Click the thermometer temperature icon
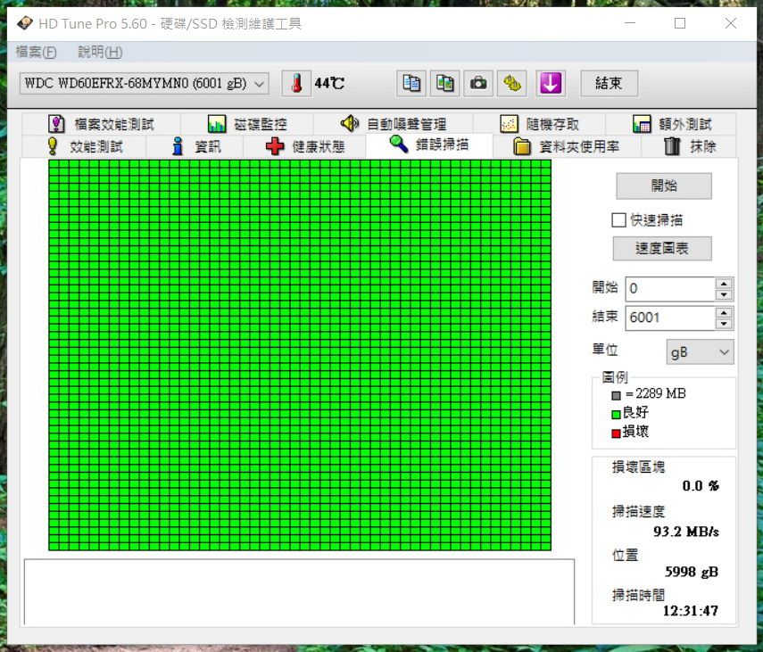Viewport: 763px width, 652px height. (296, 84)
